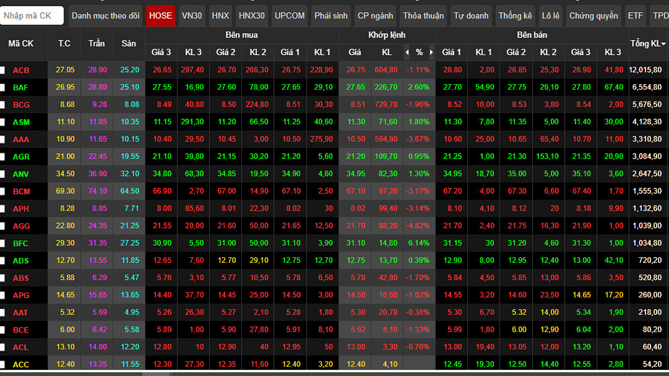Check the box next to BCG

coord(3,105)
